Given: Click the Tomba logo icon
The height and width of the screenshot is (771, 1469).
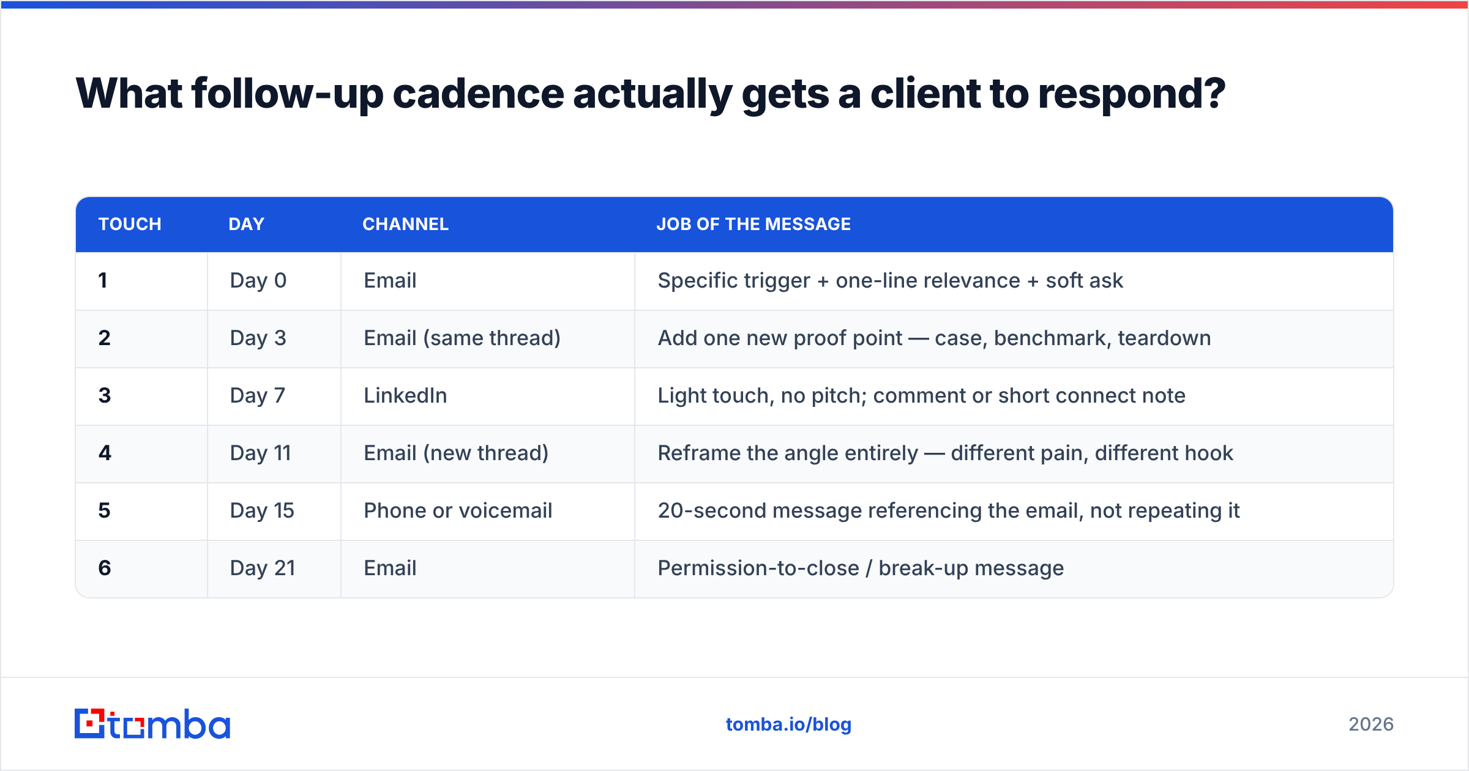Looking at the screenshot, I should [90, 724].
